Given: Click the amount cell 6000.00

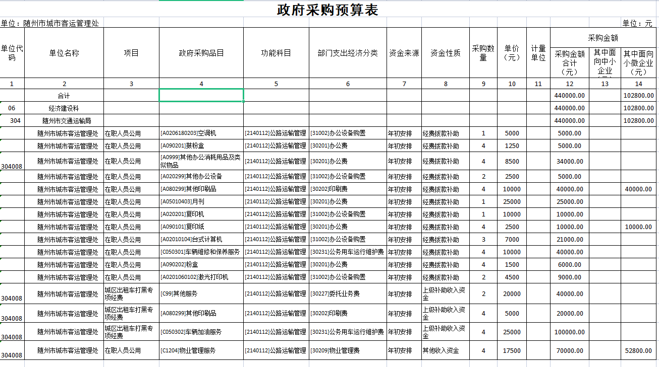Looking at the screenshot, I should [x=570, y=264].
